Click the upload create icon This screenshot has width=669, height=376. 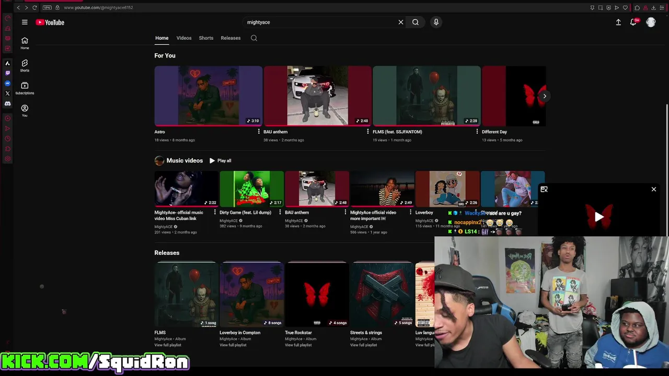pyautogui.click(x=618, y=22)
